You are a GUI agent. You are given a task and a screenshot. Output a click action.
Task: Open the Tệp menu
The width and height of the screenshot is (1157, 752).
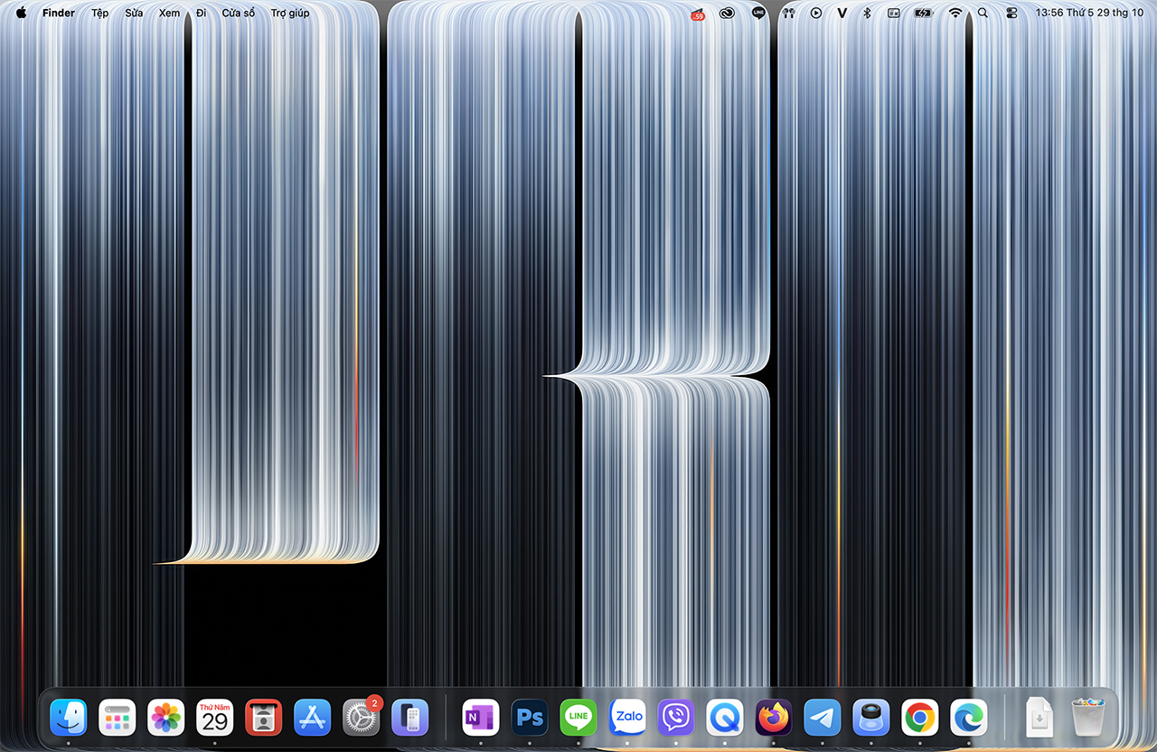pyautogui.click(x=100, y=13)
